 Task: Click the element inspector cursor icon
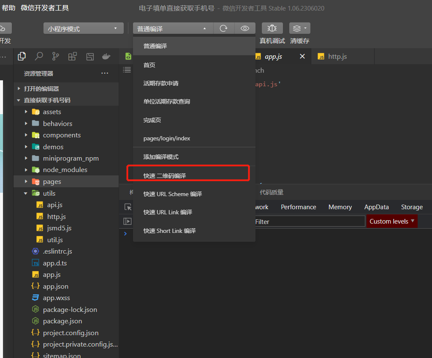(x=128, y=207)
